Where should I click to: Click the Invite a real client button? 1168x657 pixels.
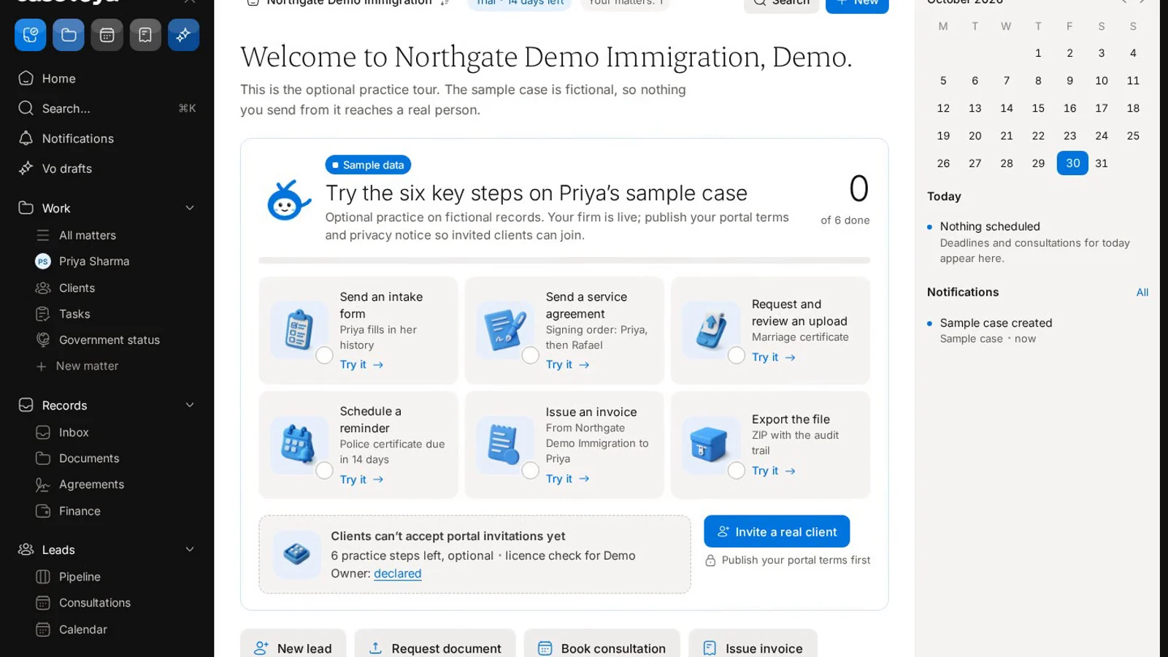(x=777, y=531)
